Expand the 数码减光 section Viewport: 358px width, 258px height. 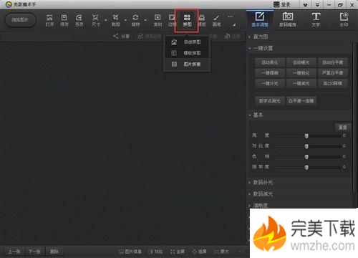pyautogui.click(x=261, y=194)
